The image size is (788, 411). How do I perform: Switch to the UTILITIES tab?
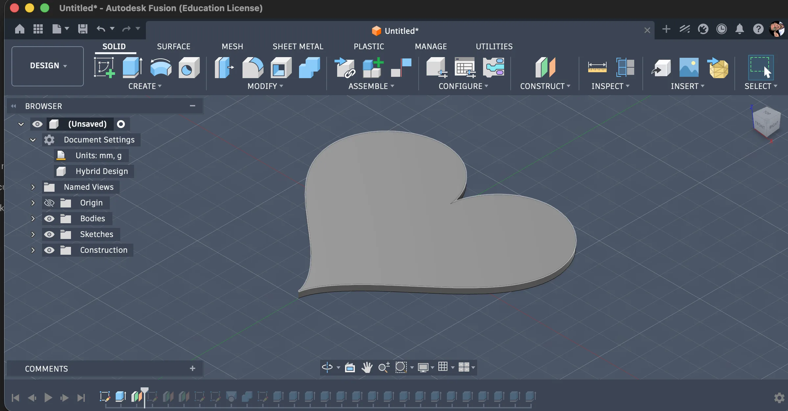(x=494, y=47)
